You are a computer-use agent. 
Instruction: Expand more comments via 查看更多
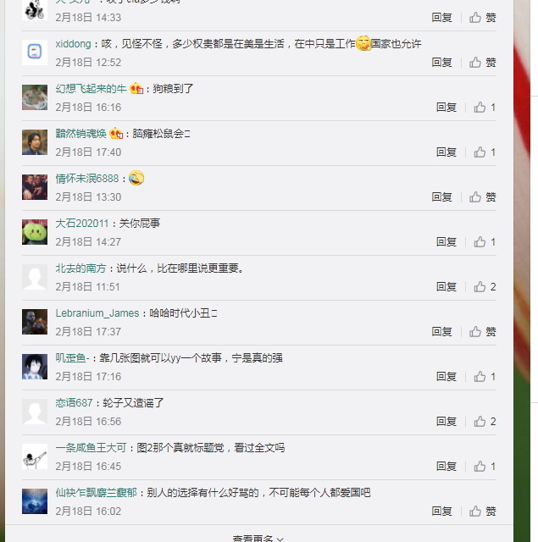pos(258,539)
